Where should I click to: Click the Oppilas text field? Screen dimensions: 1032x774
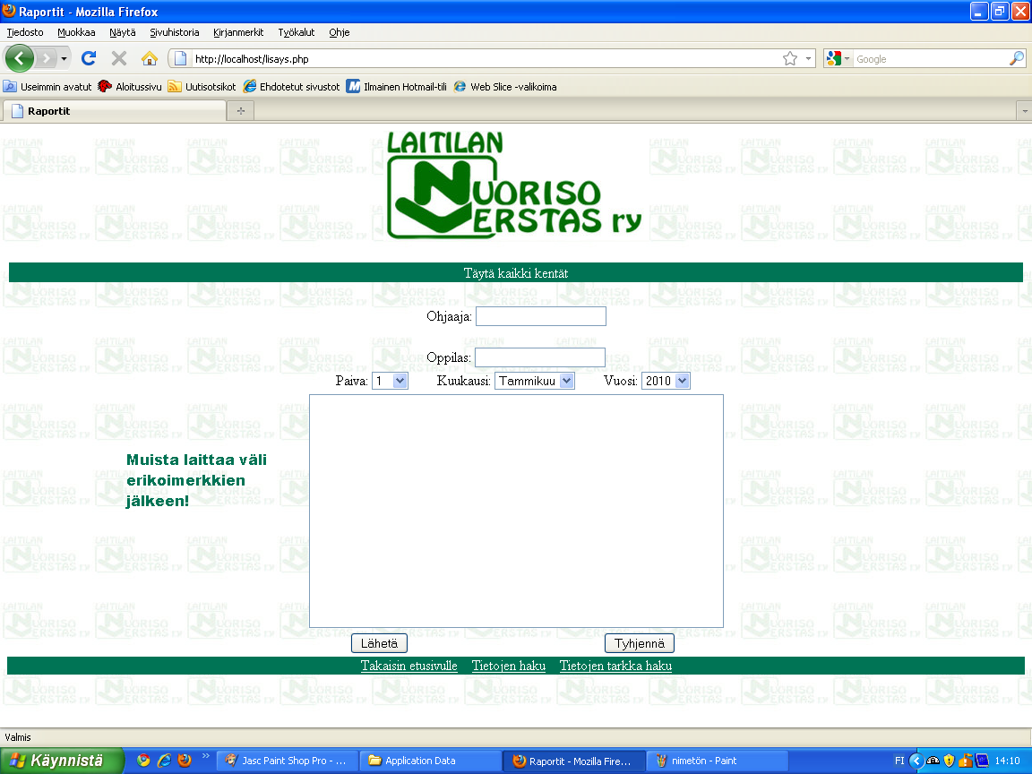540,357
